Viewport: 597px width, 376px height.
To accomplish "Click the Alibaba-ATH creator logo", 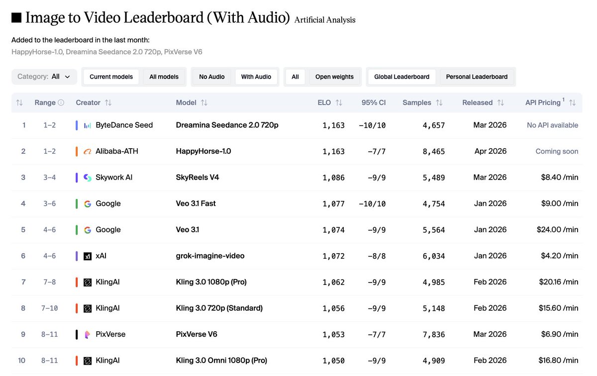I will 88,151.
